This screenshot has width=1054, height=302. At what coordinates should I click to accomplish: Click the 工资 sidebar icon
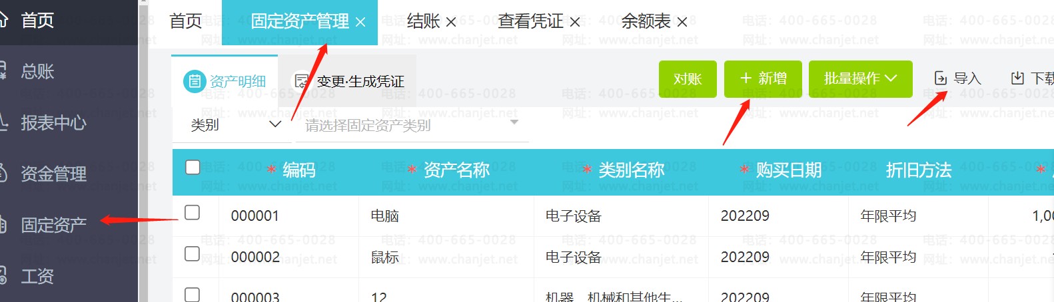coord(3,276)
